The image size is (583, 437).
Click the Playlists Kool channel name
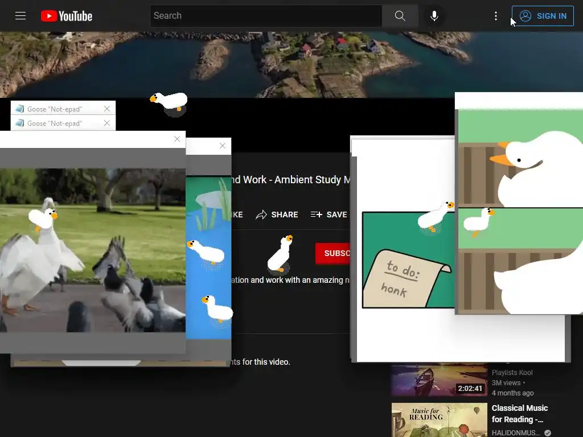(x=512, y=372)
